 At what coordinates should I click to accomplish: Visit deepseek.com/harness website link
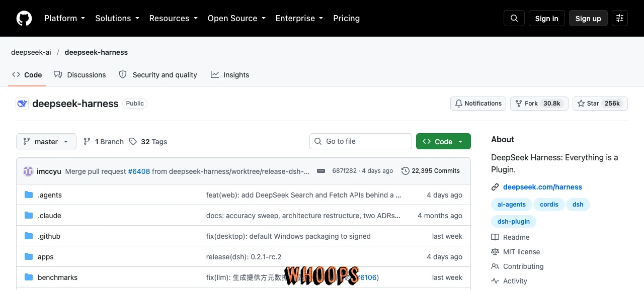coord(542,187)
